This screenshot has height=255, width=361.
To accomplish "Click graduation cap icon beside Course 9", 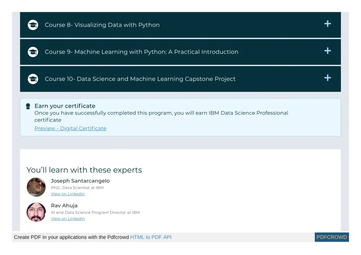I will point(33,52).
